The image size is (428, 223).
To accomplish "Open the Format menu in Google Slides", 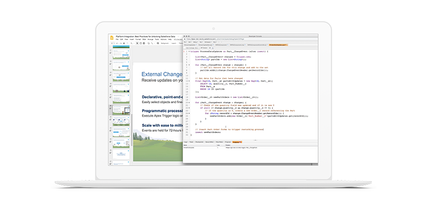I will tap(138, 39).
